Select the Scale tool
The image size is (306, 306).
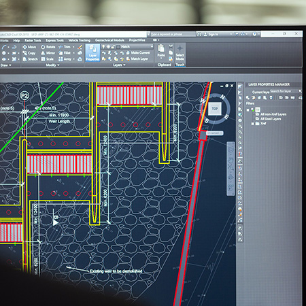pos(48,59)
